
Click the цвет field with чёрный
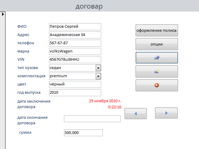[75, 84]
